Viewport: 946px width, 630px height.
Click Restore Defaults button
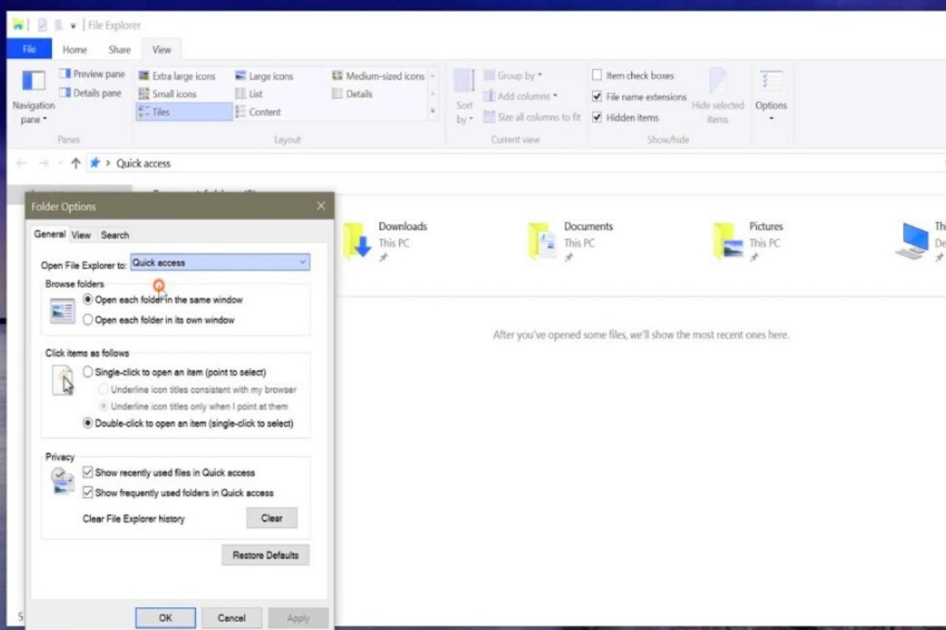pos(265,555)
